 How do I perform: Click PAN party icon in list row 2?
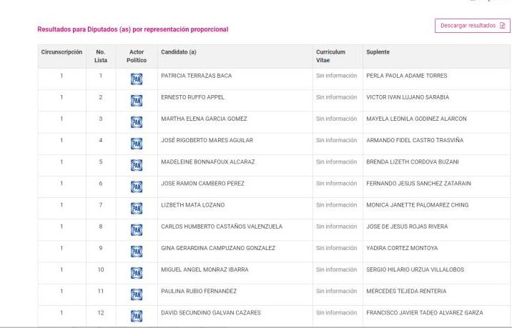(137, 100)
